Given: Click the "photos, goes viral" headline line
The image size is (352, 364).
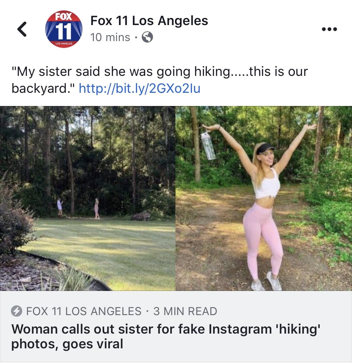Looking at the screenshot, I should pos(67,344).
